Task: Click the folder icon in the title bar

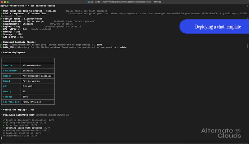Action: 89,2
